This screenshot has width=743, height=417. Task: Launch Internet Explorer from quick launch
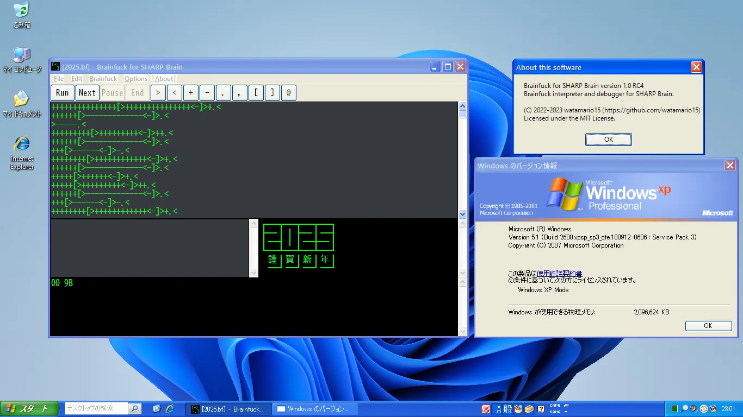(170, 408)
